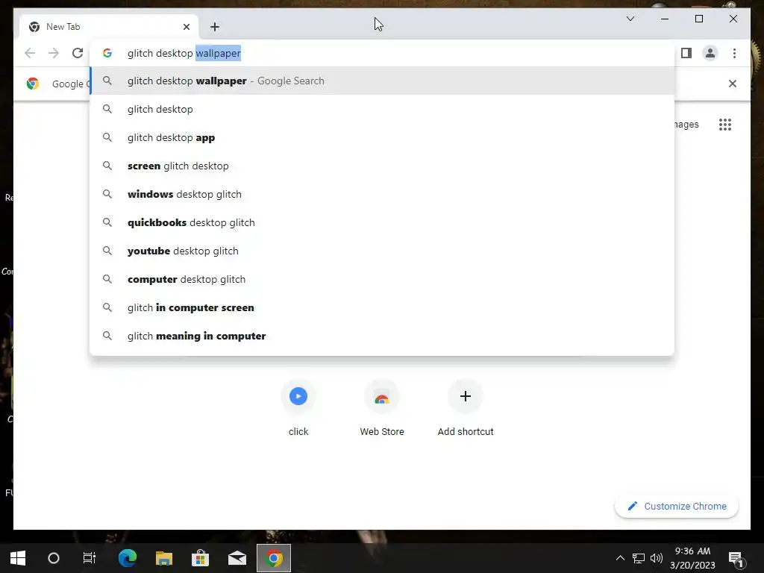Show hidden system tray icons
This screenshot has height=573, width=764.
pos(620,558)
